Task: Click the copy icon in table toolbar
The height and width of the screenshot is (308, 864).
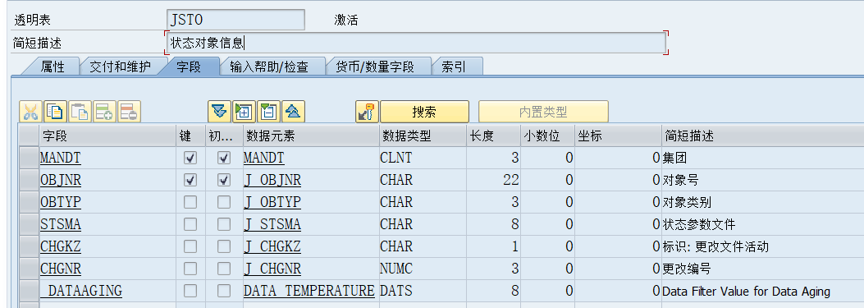Action: (55, 112)
